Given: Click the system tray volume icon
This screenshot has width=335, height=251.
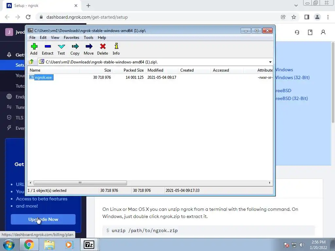Looking at the screenshot, I should [302, 245].
